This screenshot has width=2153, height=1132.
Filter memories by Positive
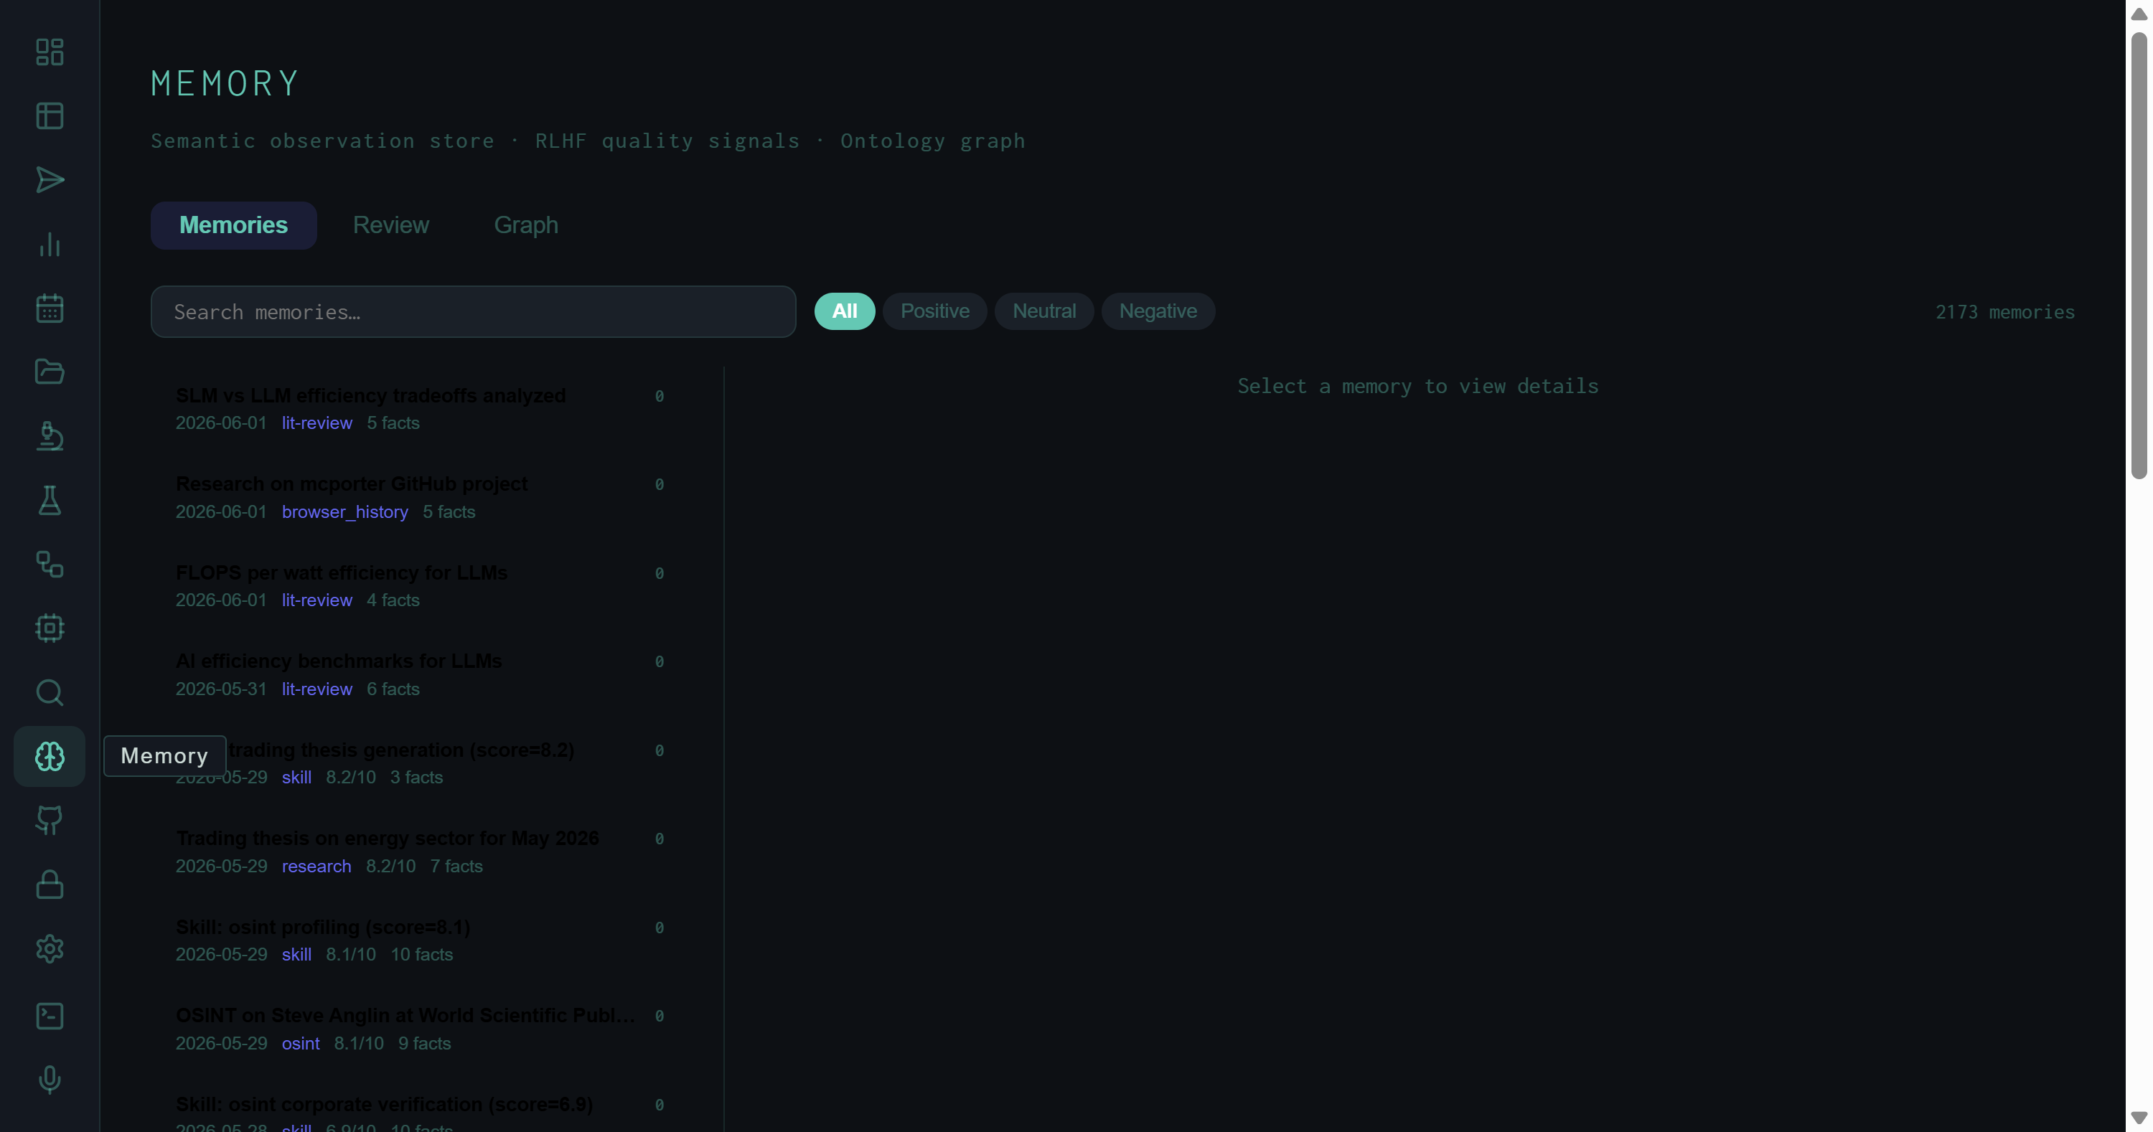coord(934,311)
